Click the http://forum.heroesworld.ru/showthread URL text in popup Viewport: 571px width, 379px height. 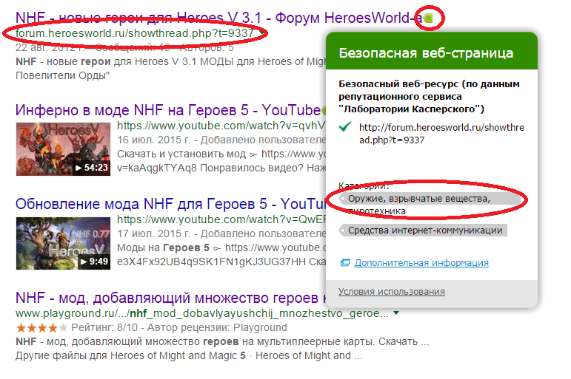coord(441,134)
